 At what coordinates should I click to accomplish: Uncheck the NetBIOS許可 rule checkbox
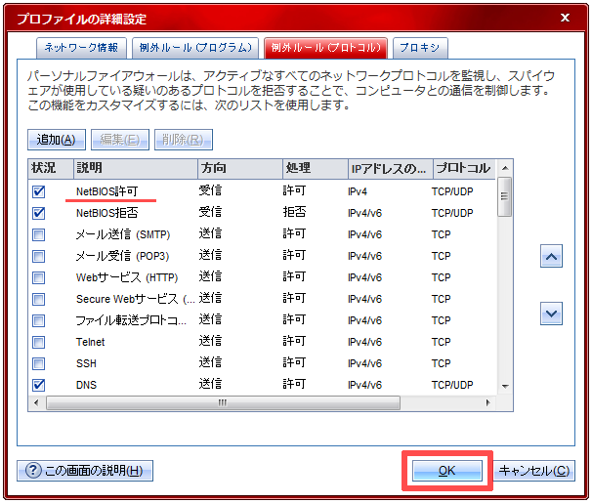click(39, 191)
